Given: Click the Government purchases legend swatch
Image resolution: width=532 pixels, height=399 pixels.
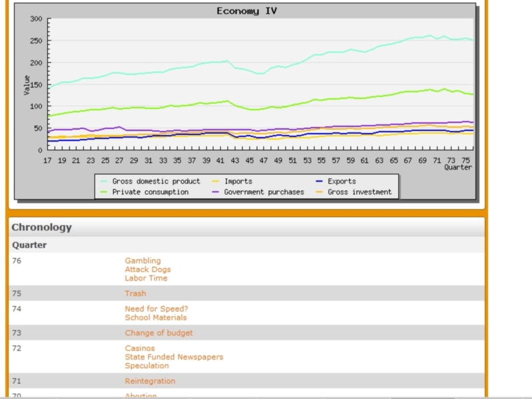Looking at the screenshot, I should click(x=215, y=192).
